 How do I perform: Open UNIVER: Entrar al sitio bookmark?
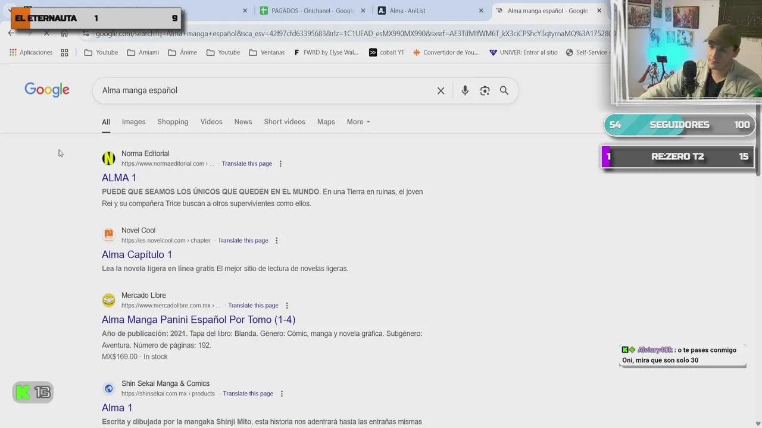[523, 52]
